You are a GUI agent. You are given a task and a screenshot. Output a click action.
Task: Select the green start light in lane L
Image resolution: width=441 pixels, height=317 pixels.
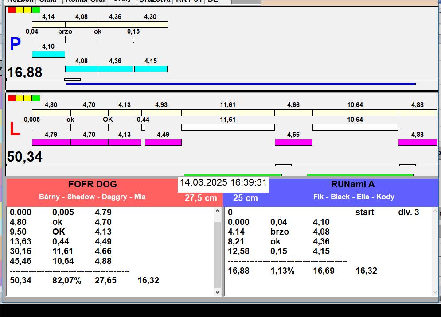(x=36, y=98)
